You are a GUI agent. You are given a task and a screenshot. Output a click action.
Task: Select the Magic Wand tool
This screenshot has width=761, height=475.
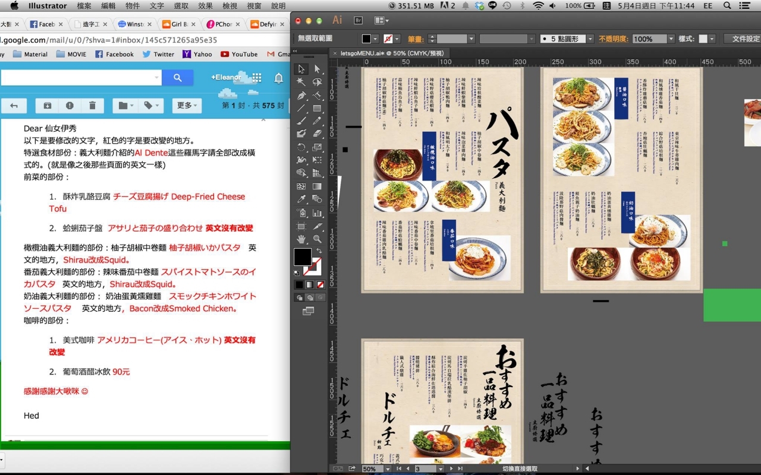[301, 83]
